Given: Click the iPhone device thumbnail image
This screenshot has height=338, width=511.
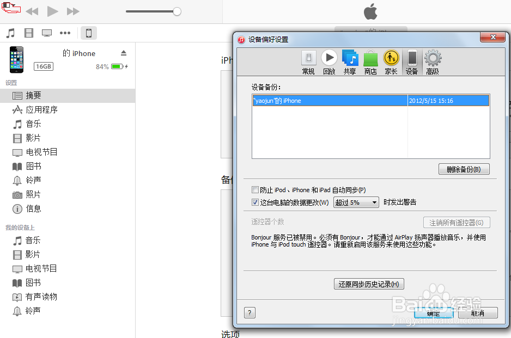Looking at the screenshot, I should tap(17, 59).
